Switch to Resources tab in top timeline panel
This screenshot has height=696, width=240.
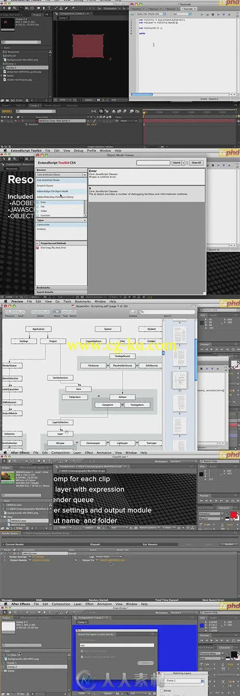(x=72, y=105)
